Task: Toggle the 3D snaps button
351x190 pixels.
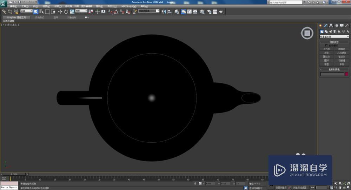Action: (x=110, y=12)
